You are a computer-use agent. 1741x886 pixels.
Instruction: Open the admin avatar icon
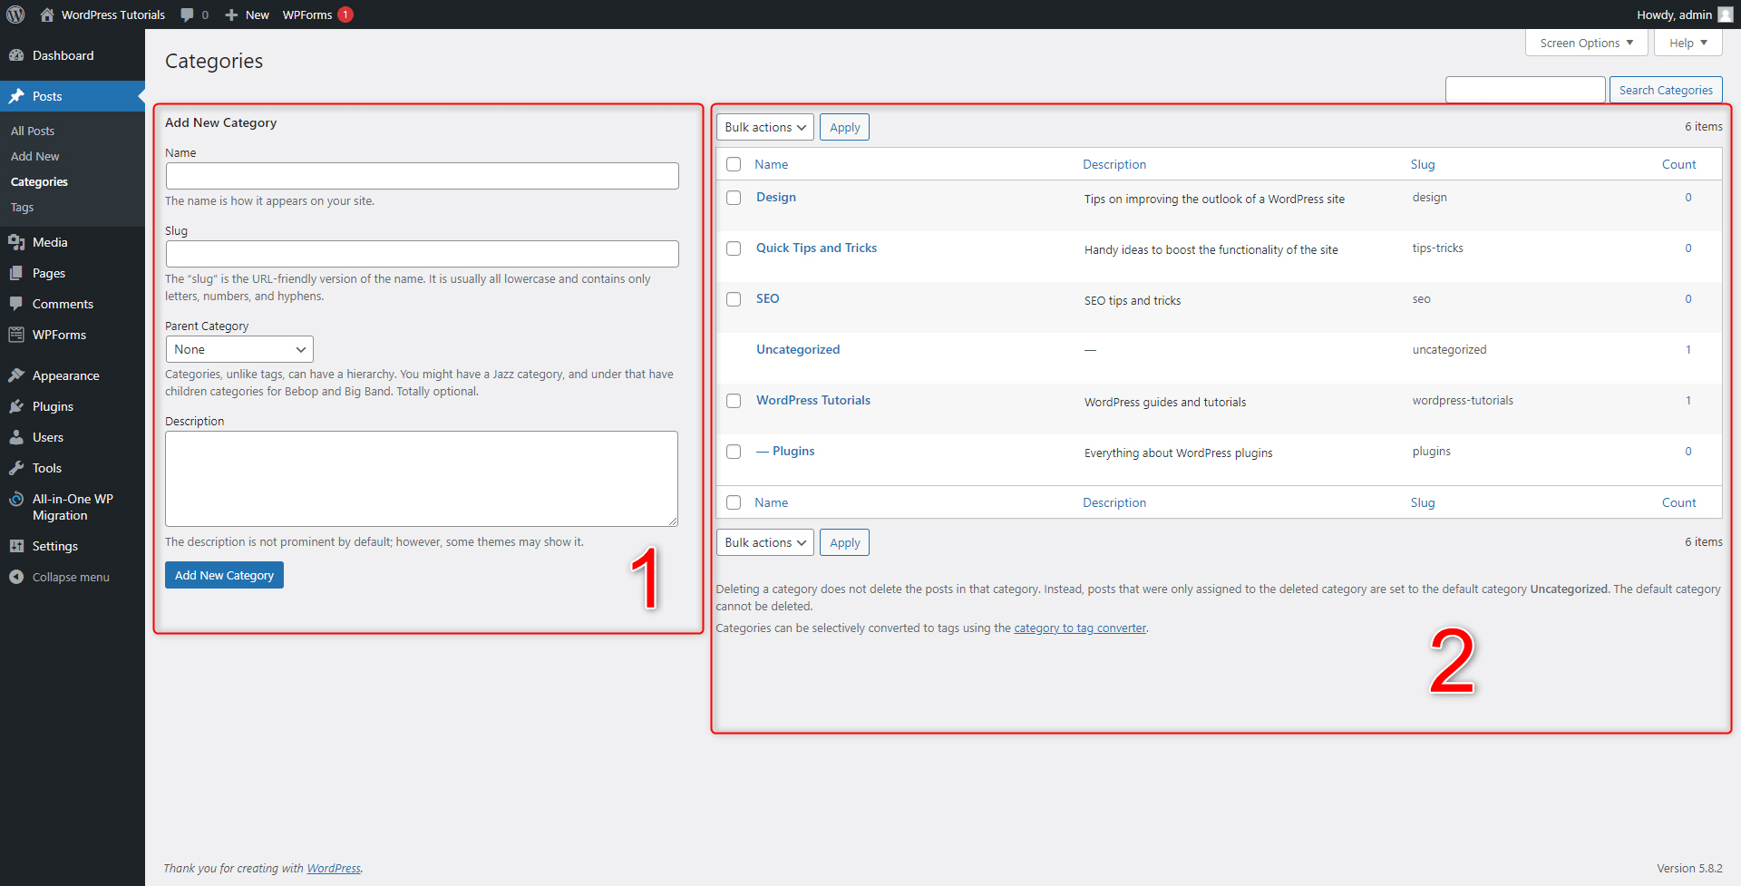pos(1725,15)
